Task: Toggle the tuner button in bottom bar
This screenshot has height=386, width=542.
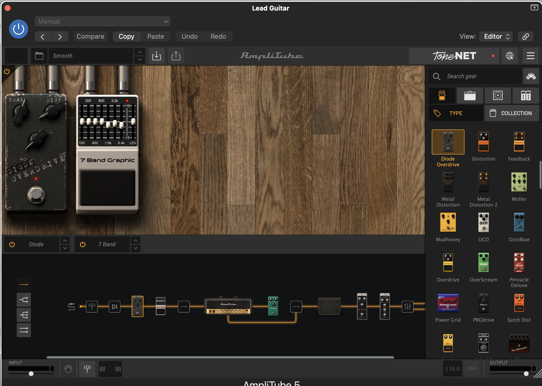Action: click(x=87, y=369)
